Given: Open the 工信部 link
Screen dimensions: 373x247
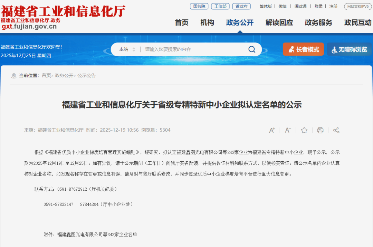Looking at the screenshot, I should pos(220,7).
